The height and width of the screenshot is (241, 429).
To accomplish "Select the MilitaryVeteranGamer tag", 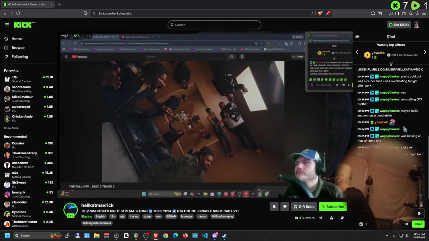I will [97, 223].
